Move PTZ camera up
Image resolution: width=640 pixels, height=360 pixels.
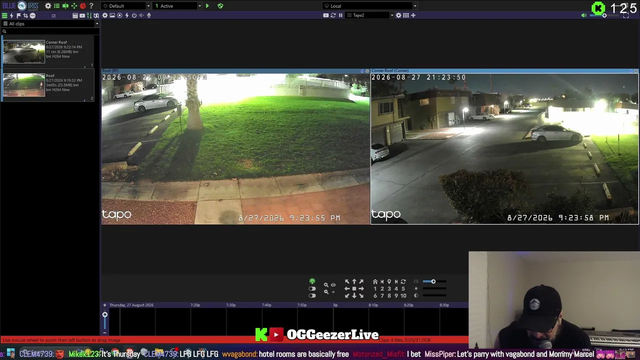tap(354, 281)
